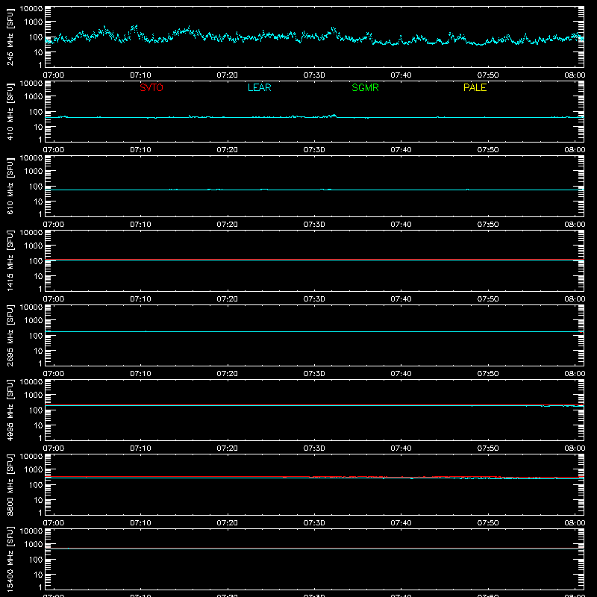Select the 4995 MHz [SFU] axis title

[10, 410]
